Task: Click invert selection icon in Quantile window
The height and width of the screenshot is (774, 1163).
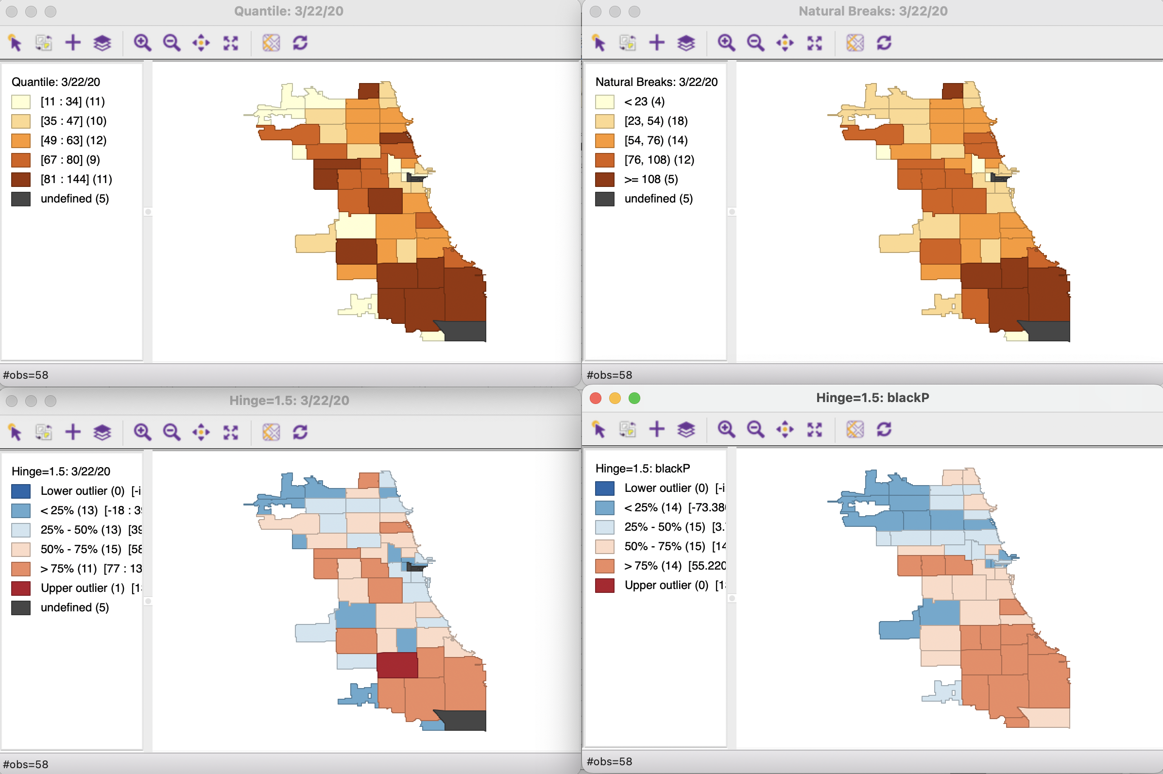Action: [x=44, y=43]
